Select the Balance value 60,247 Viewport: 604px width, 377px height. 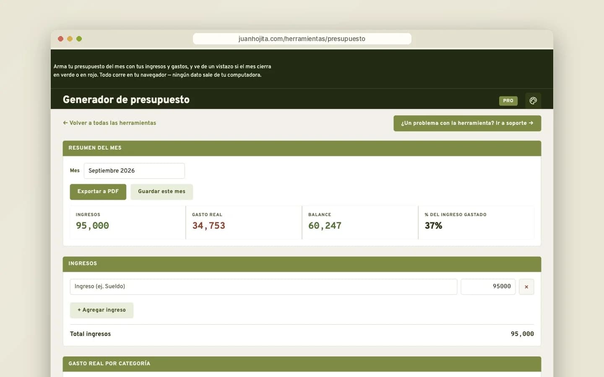point(325,226)
